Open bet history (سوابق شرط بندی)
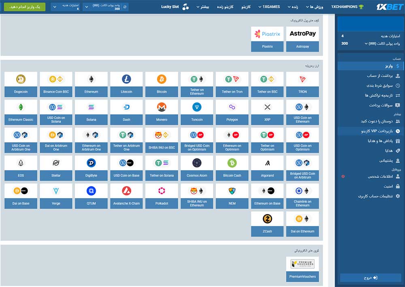Screen dimensions: 405x287 tap(370, 86)
